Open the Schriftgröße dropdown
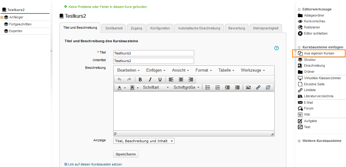 coord(186,87)
